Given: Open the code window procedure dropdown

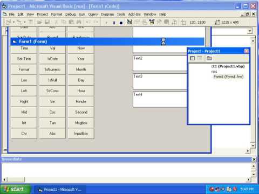Looking at the screenshot, I should (x=249, y=31).
